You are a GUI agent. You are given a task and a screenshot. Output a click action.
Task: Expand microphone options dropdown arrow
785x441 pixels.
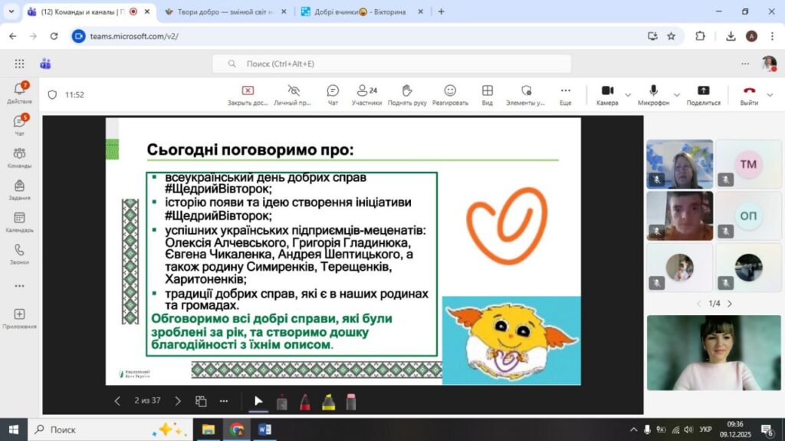[x=677, y=95]
